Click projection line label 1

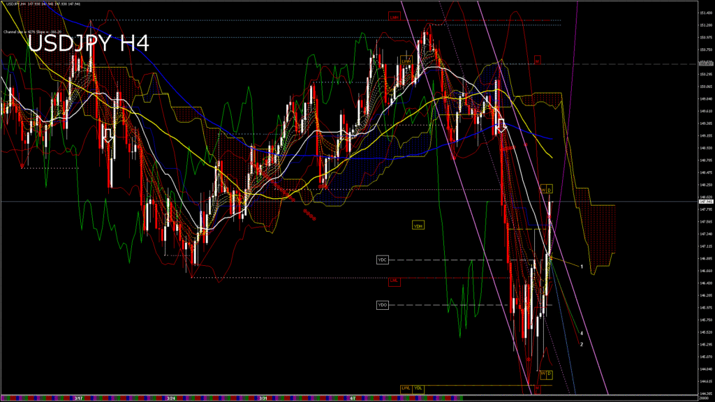tap(582, 266)
